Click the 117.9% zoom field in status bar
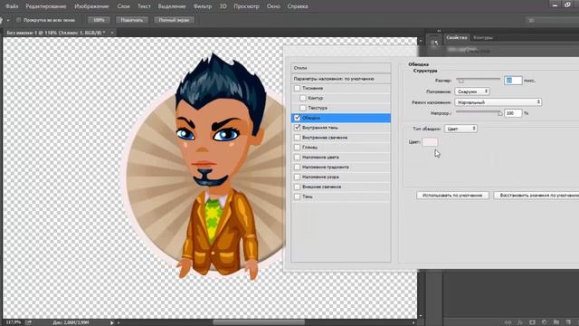579x326 pixels. [x=14, y=322]
